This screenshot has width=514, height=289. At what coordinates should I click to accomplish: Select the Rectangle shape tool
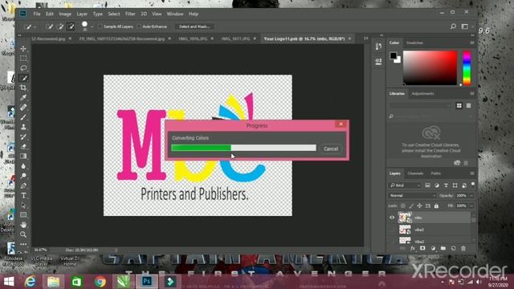tap(23, 215)
